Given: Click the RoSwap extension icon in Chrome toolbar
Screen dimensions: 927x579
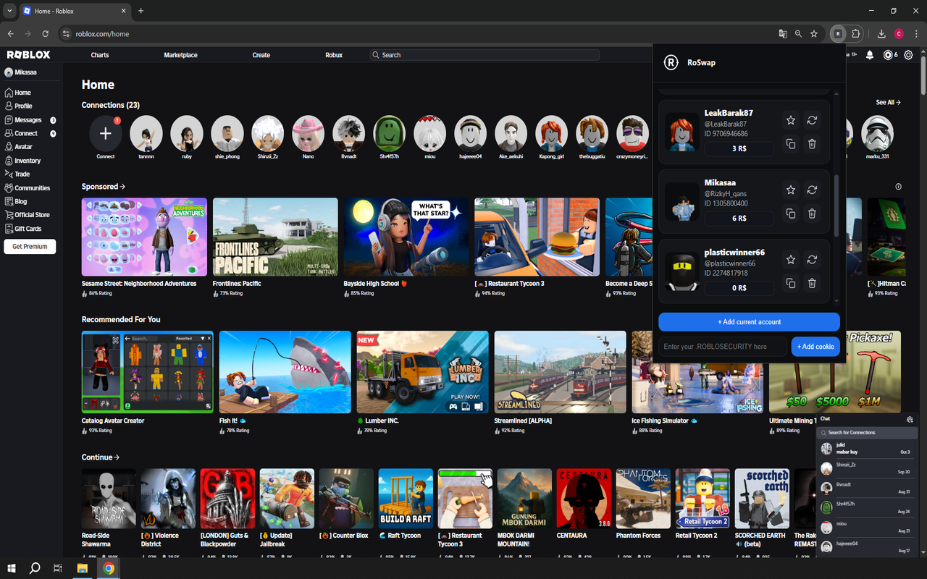Looking at the screenshot, I should click(838, 34).
